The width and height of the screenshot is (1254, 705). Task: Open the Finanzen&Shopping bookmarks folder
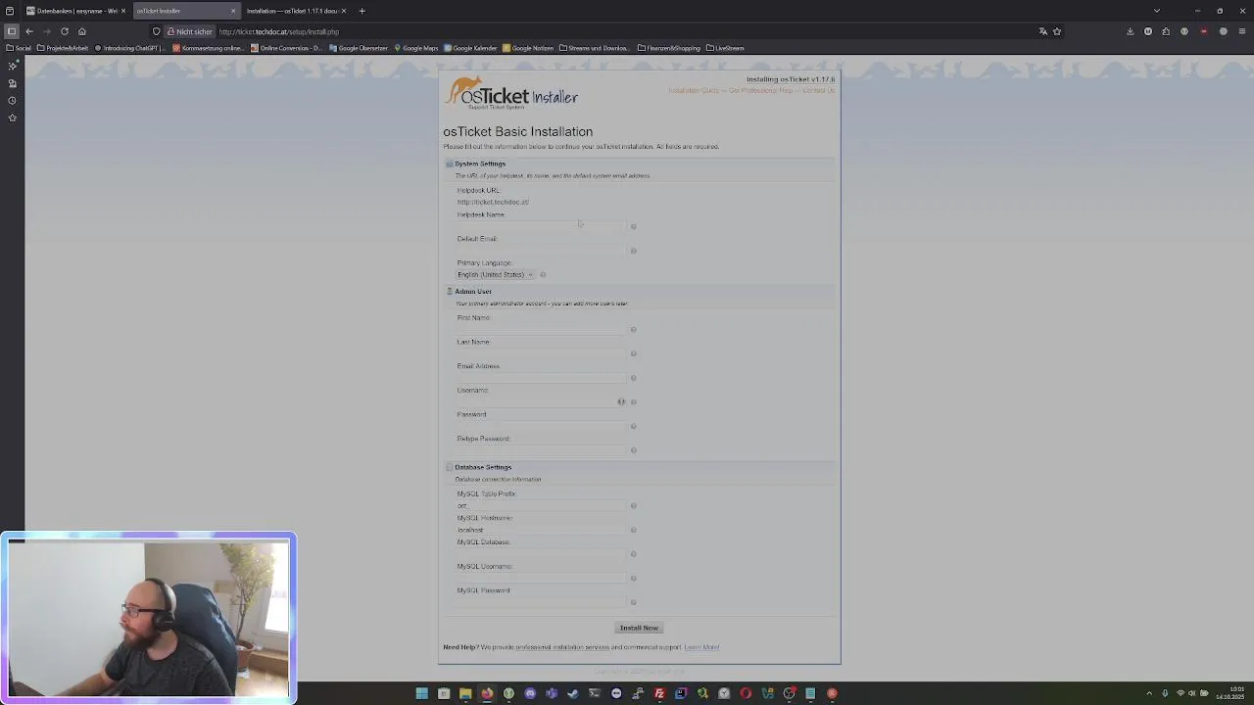(669, 48)
